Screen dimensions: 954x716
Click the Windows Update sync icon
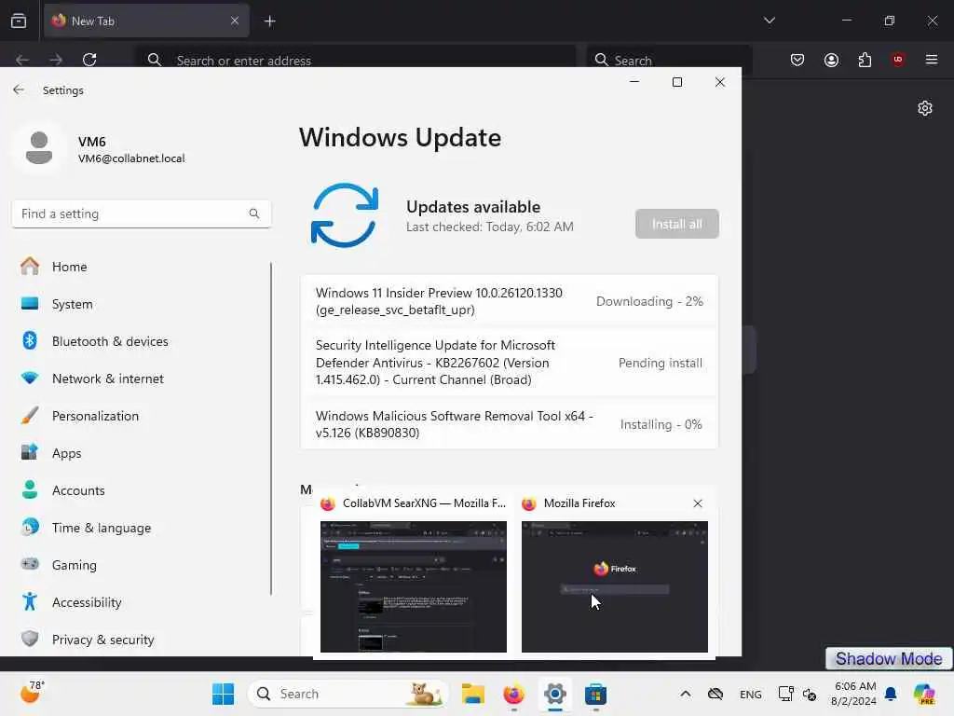point(345,215)
